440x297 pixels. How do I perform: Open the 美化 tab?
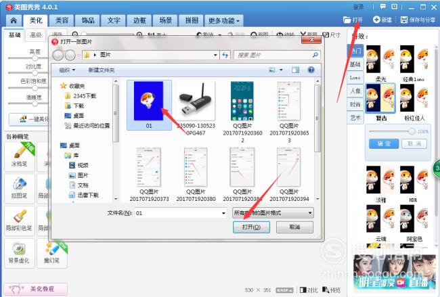[36, 20]
